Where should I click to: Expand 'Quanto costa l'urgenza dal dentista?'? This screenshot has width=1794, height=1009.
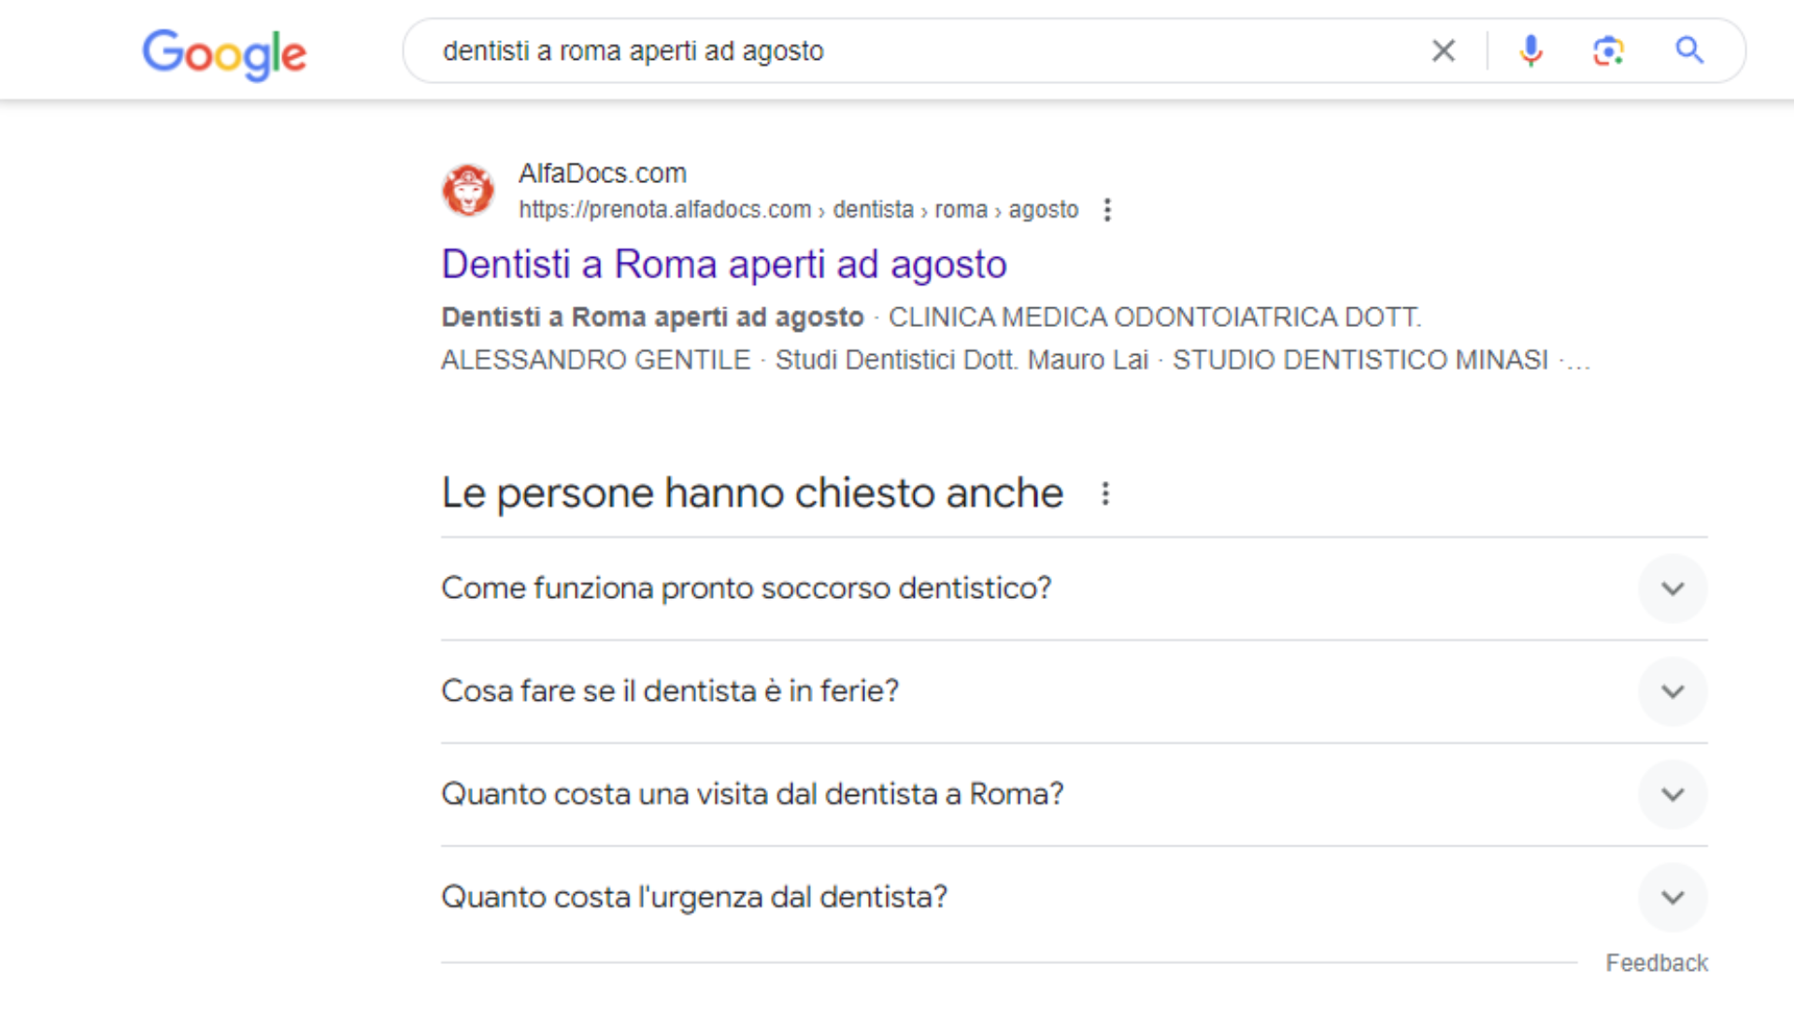click(x=1673, y=898)
